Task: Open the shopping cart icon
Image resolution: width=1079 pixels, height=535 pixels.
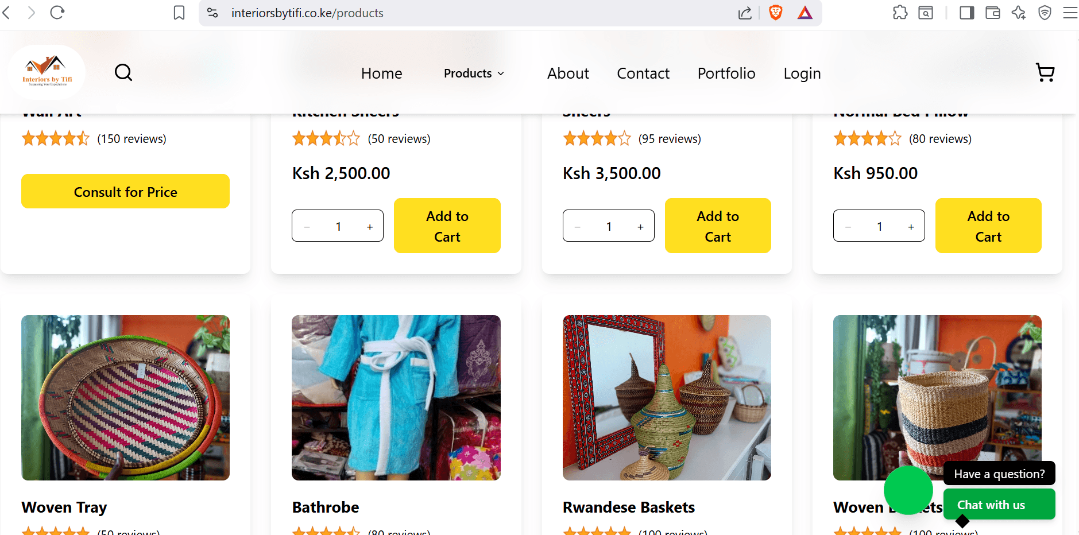Action: [x=1045, y=72]
